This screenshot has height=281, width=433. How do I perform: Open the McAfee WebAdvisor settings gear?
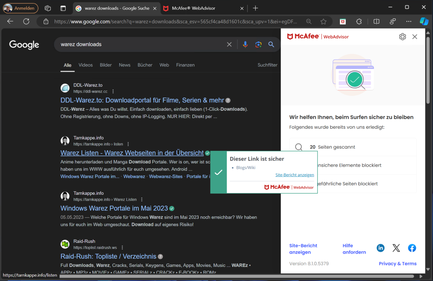(402, 36)
